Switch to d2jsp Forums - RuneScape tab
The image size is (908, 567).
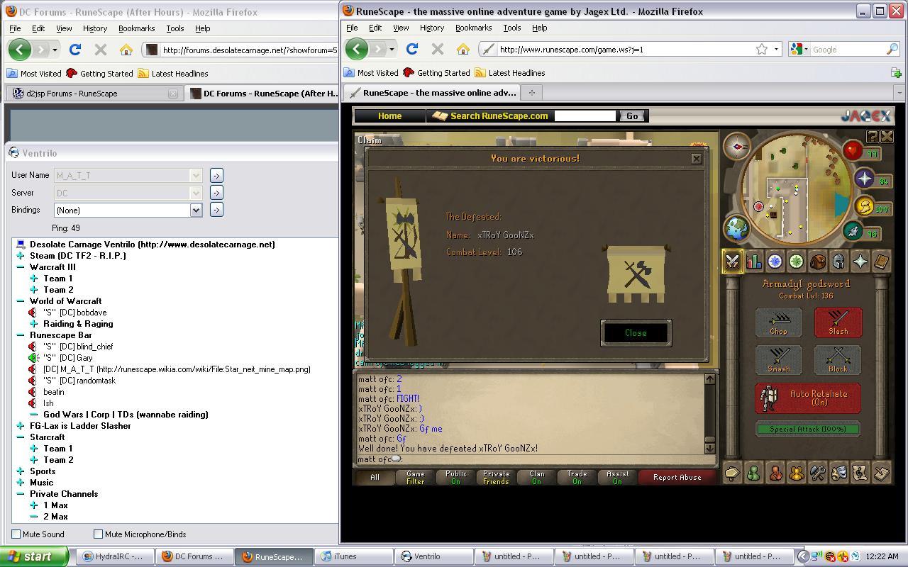point(93,94)
